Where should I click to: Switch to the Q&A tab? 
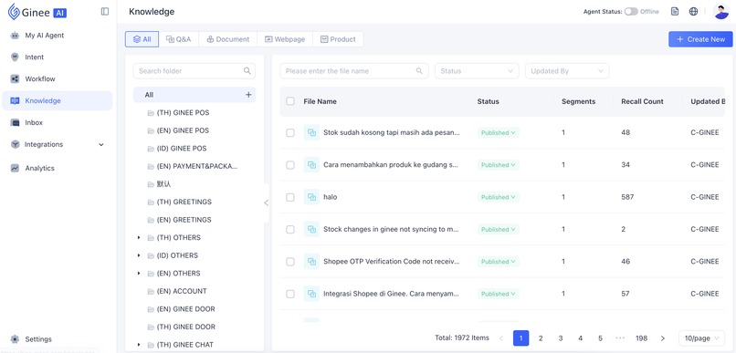coord(179,39)
